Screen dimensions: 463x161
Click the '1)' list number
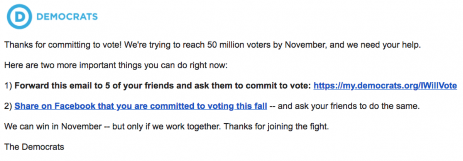(x=8, y=86)
